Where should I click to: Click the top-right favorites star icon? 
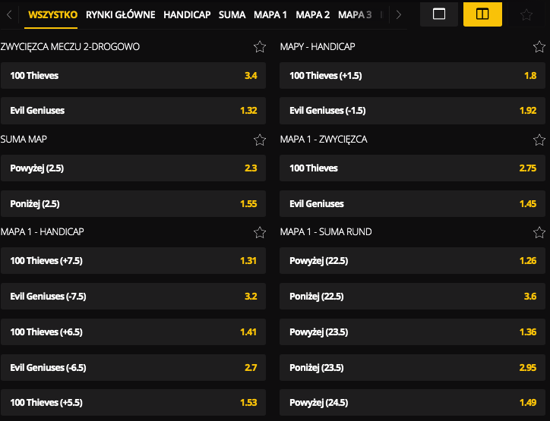click(526, 14)
